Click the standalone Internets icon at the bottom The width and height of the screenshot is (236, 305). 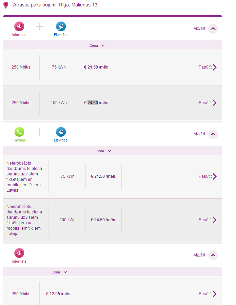tap(19, 253)
